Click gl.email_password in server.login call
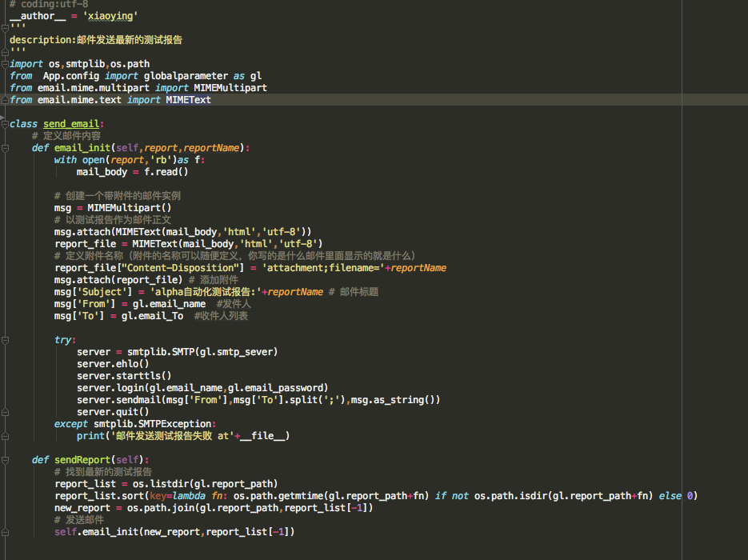 tap(276, 388)
